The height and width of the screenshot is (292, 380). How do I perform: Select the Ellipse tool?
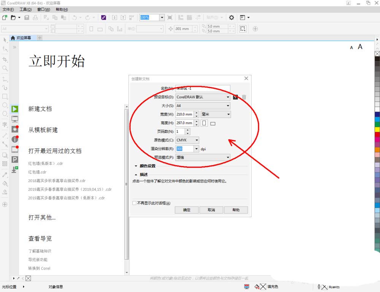click(5, 105)
